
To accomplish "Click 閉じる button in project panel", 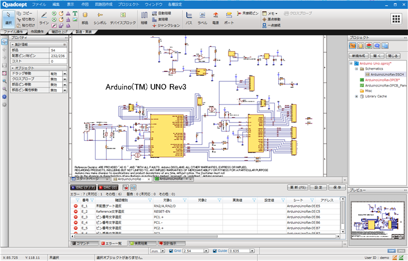I will click(x=393, y=56).
